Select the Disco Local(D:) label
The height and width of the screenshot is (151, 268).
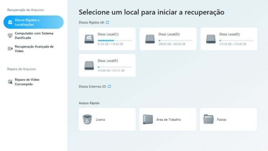(x=169, y=34)
